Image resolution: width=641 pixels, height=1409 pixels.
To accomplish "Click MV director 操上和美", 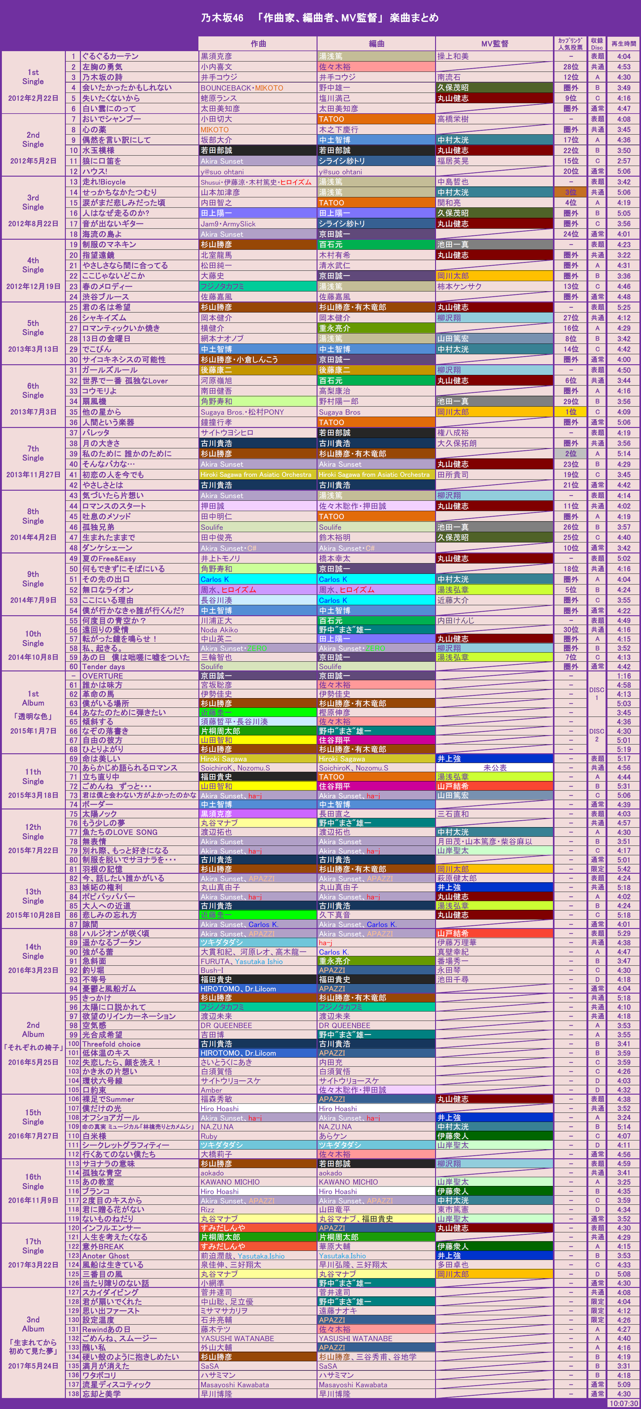I will [x=453, y=56].
